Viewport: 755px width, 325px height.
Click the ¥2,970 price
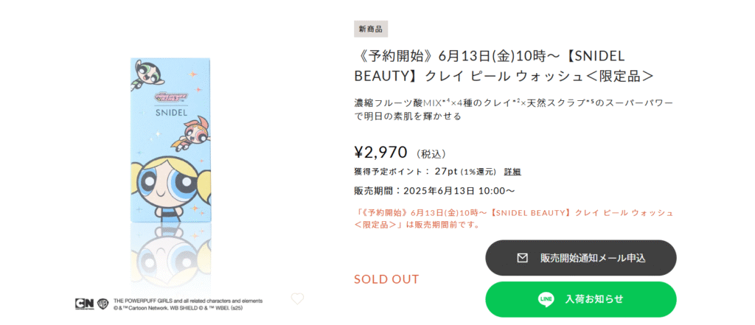(x=380, y=153)
